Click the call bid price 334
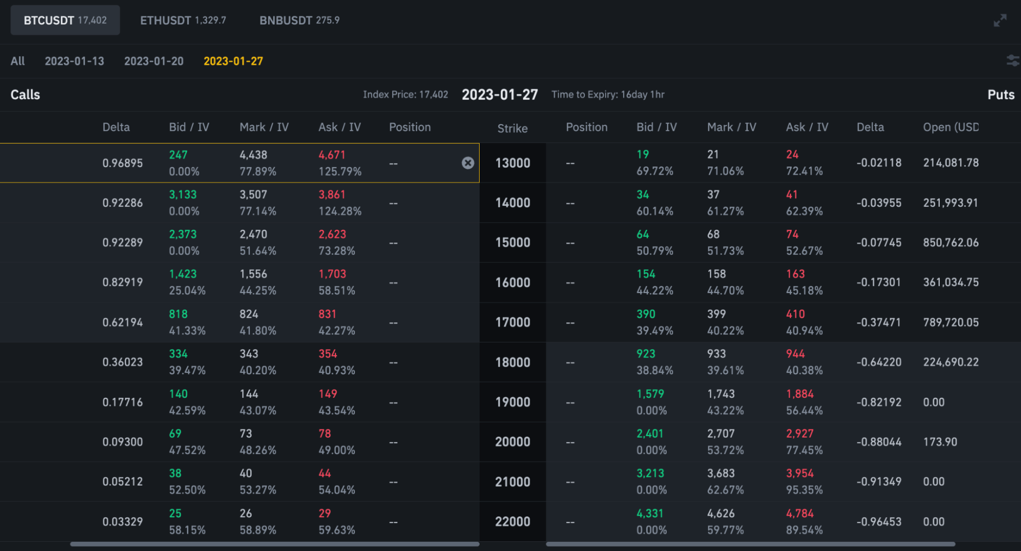The image size is (1021, 551). coord(178,354)
